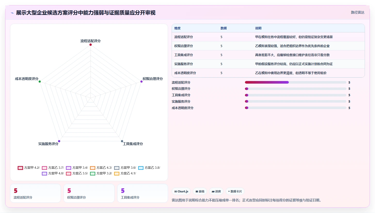375x213 pixels.
Task: Toggle the 方案甲 3.2/ legend series
Action: 101,173
